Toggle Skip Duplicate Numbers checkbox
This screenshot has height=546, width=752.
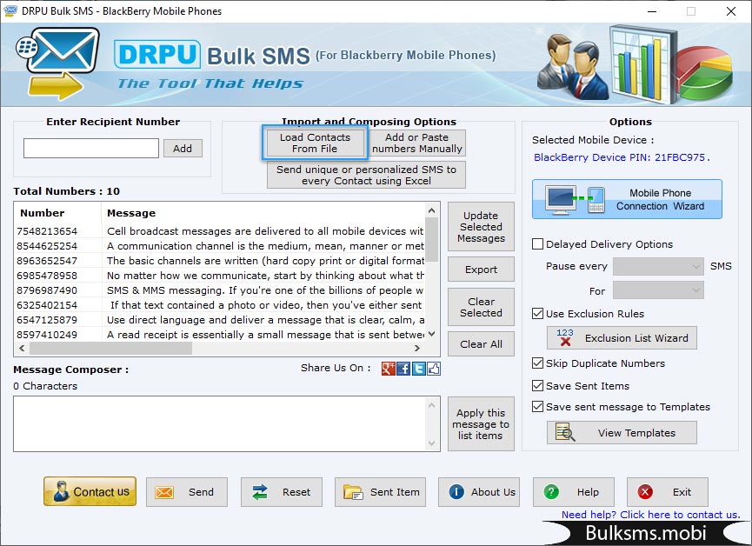[x=537, y=363]
